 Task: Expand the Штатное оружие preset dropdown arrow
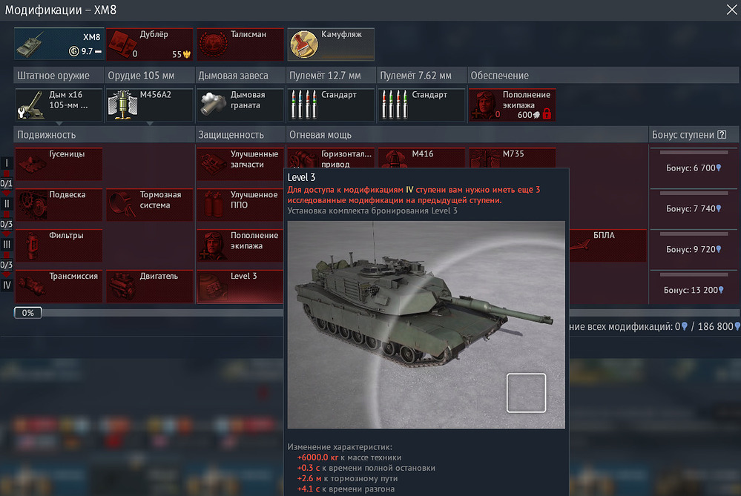point(59,123)
